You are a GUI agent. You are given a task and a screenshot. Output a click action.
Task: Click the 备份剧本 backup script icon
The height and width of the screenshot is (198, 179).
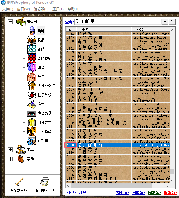coord(44,182)
